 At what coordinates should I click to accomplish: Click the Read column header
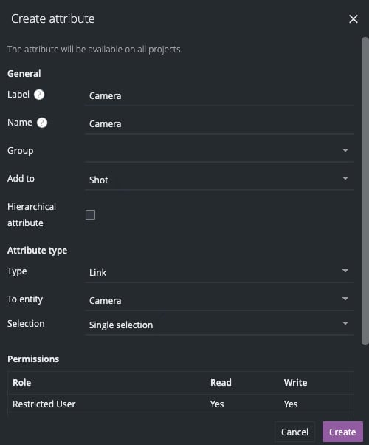click(221, 383)
